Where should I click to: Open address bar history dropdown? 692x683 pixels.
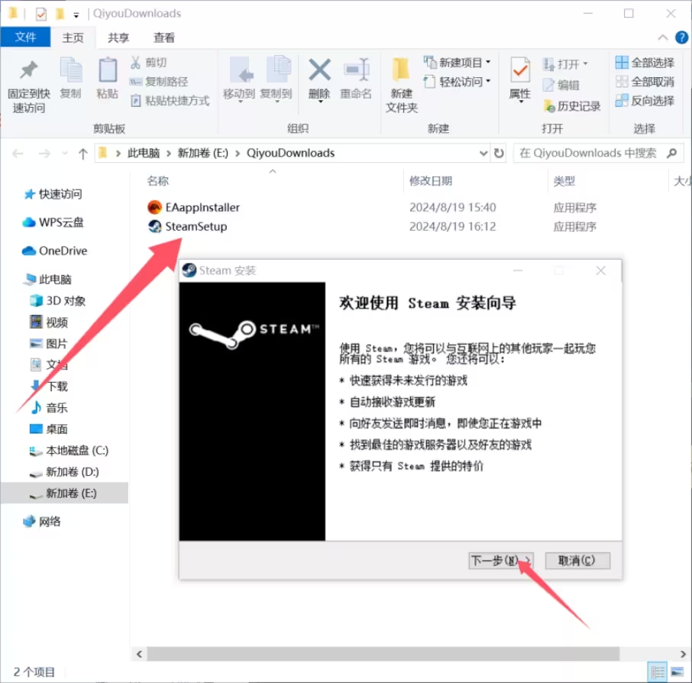[483, 154]
